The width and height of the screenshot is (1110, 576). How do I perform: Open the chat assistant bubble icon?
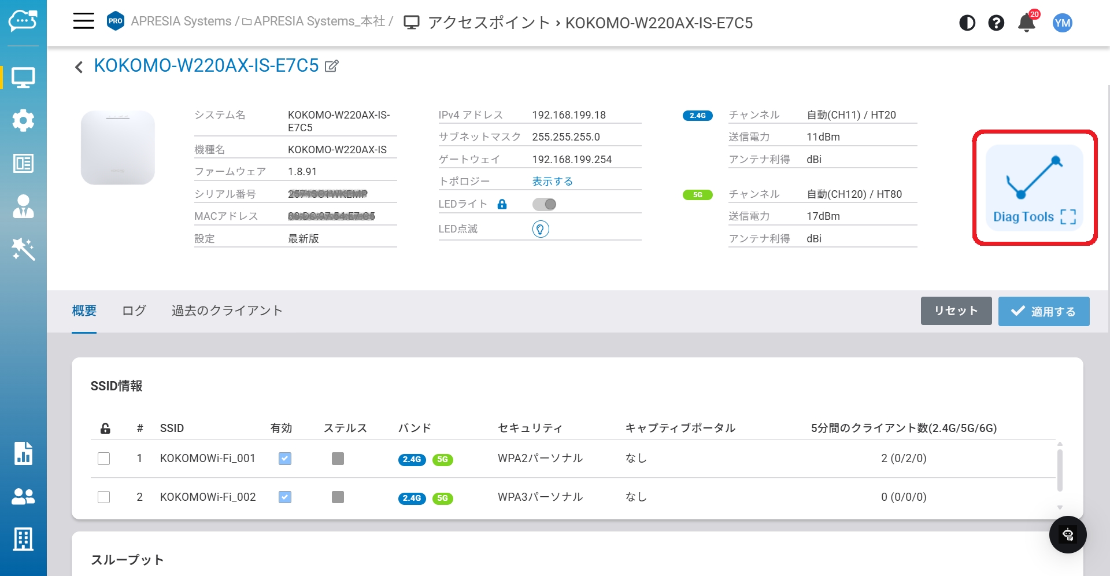point(1067,534)
